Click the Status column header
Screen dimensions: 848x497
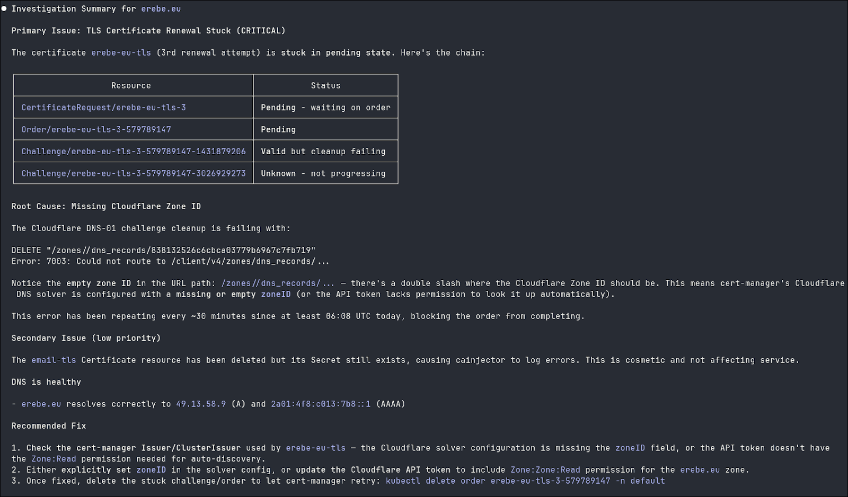[x=325, y=85]
